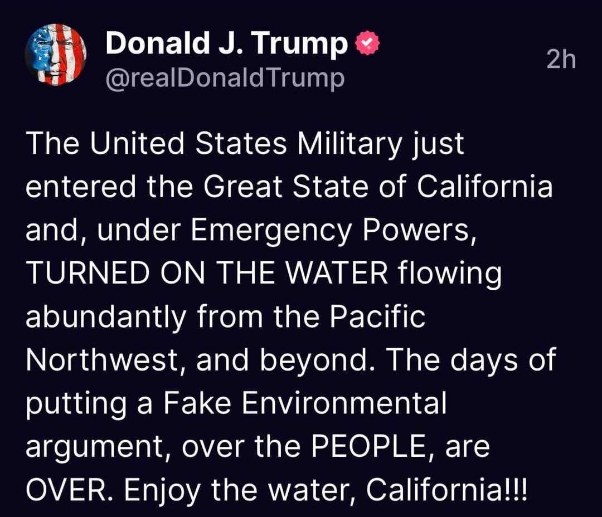Click the word abundantly in the post
602x517 pixels.
pyautogui.click(x=106, y=319)
